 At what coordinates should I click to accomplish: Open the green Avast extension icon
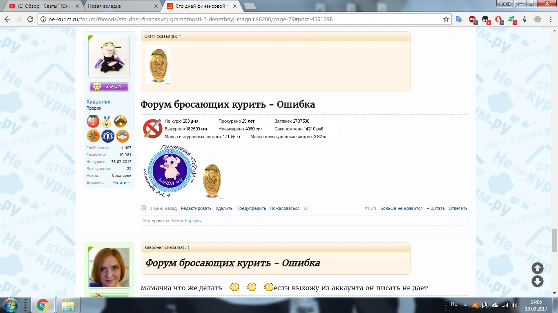tap(512, 20)
